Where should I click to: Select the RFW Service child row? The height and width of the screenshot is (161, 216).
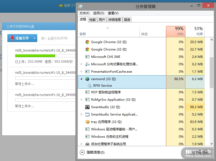[x=141, y=86]
